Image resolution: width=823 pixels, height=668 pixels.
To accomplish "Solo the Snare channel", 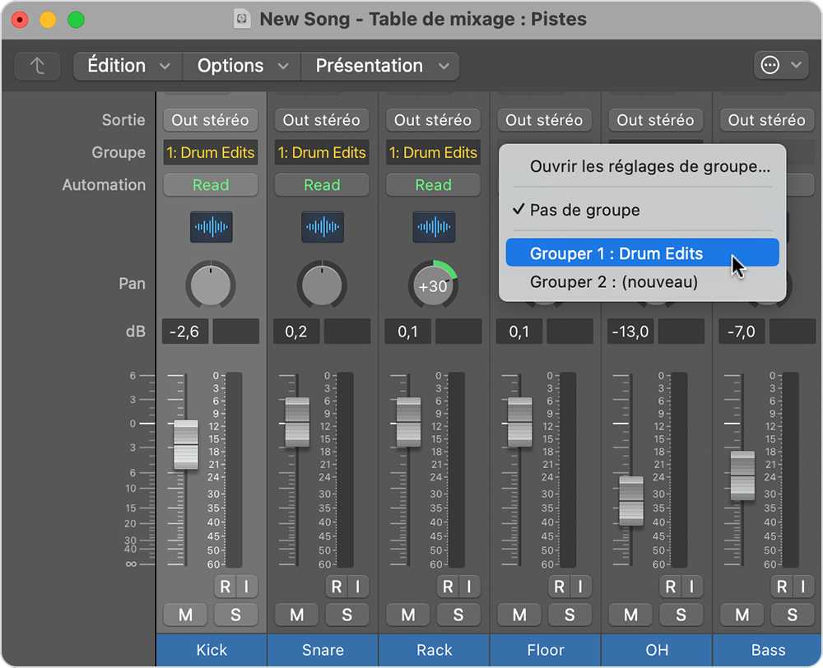I will tap(346, 615).
